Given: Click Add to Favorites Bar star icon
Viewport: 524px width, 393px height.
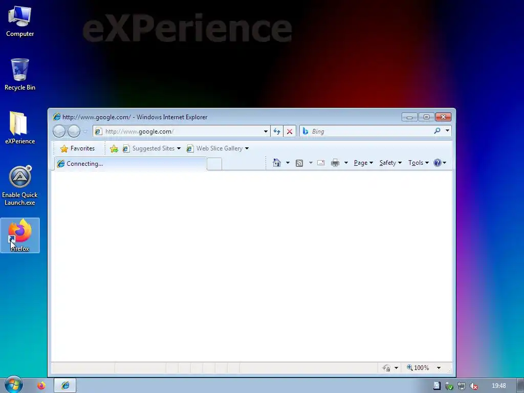Looking at the screenshot, I should point(114,148).
